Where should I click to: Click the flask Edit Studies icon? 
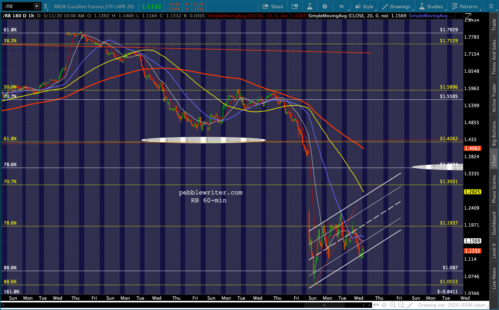[x=310, y=6]
